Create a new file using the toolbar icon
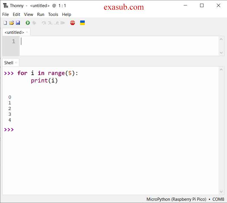The width and height of the screenshot is (227, 203). (5, 22)
